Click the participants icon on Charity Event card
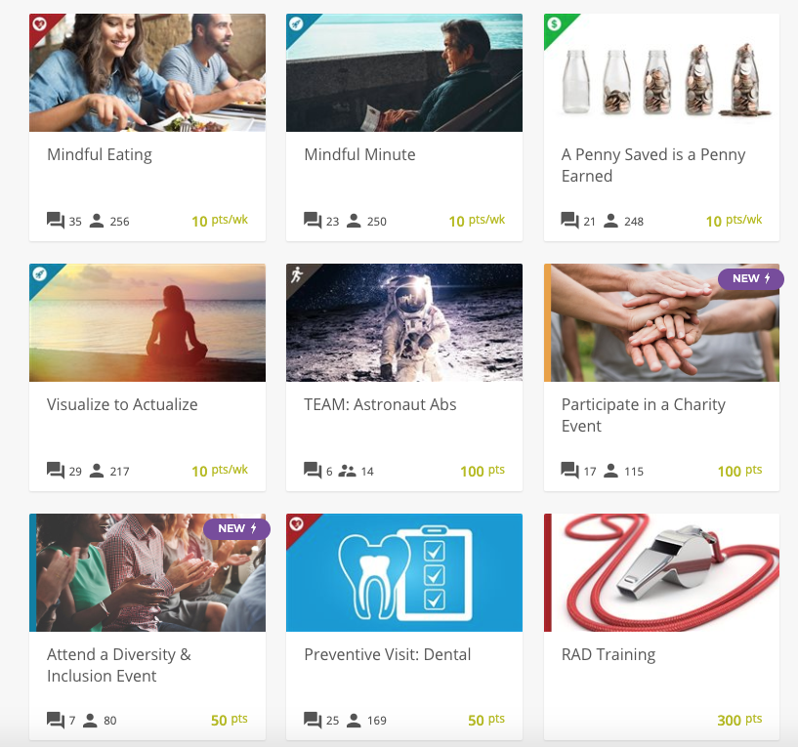 tap(610, 471)
